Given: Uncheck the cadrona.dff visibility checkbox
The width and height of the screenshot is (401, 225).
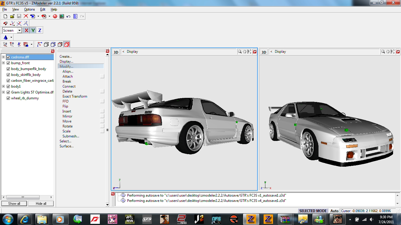Looking at the screenshot, I should pos(8,57).
